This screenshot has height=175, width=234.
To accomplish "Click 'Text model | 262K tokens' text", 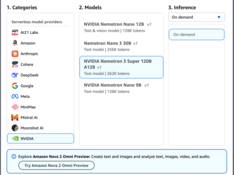I will [107, 74].
